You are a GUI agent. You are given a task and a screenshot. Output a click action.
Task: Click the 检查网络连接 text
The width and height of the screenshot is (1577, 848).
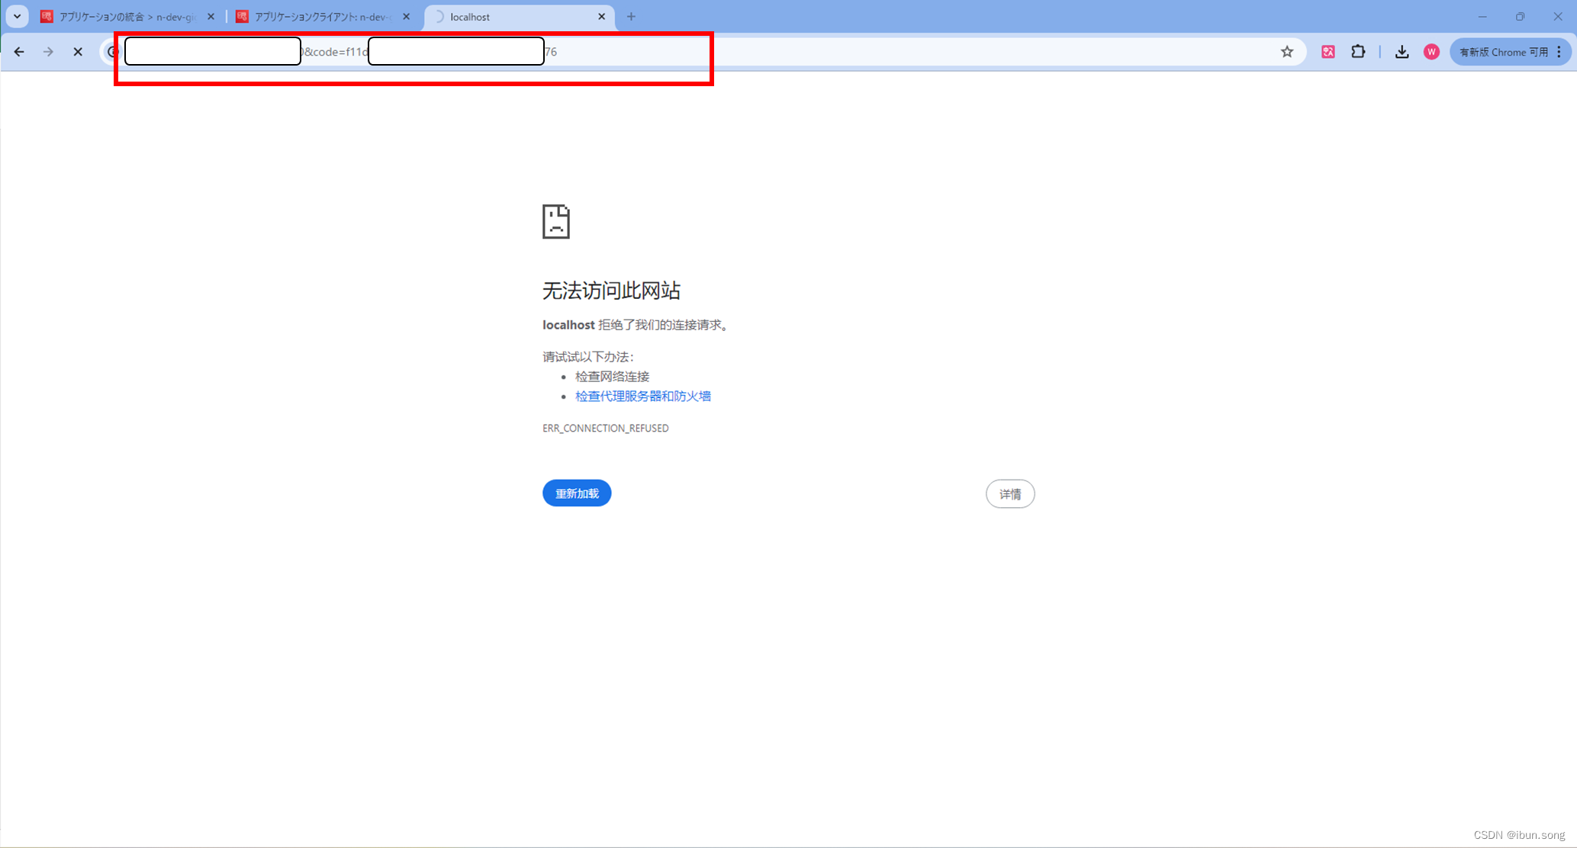tap(612, 376)
